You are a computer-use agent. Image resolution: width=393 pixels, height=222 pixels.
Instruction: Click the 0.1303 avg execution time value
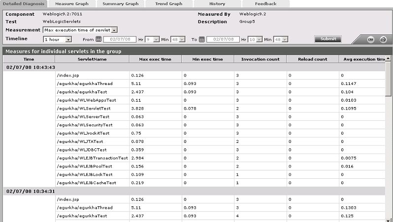349,208
